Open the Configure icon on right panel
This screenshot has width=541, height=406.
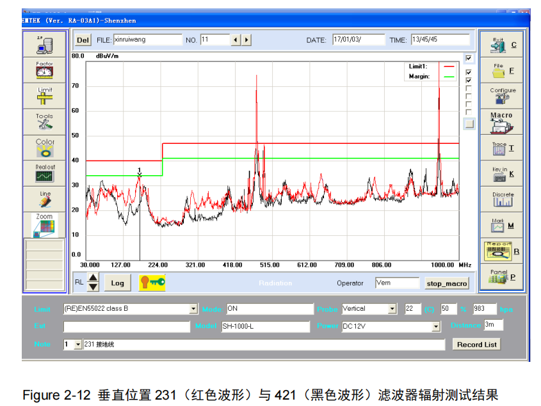(x=503, y=96)
